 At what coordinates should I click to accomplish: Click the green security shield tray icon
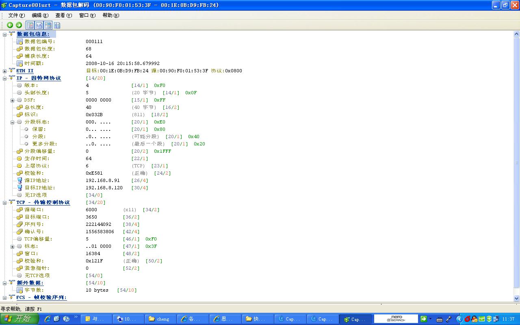[489, 319]
